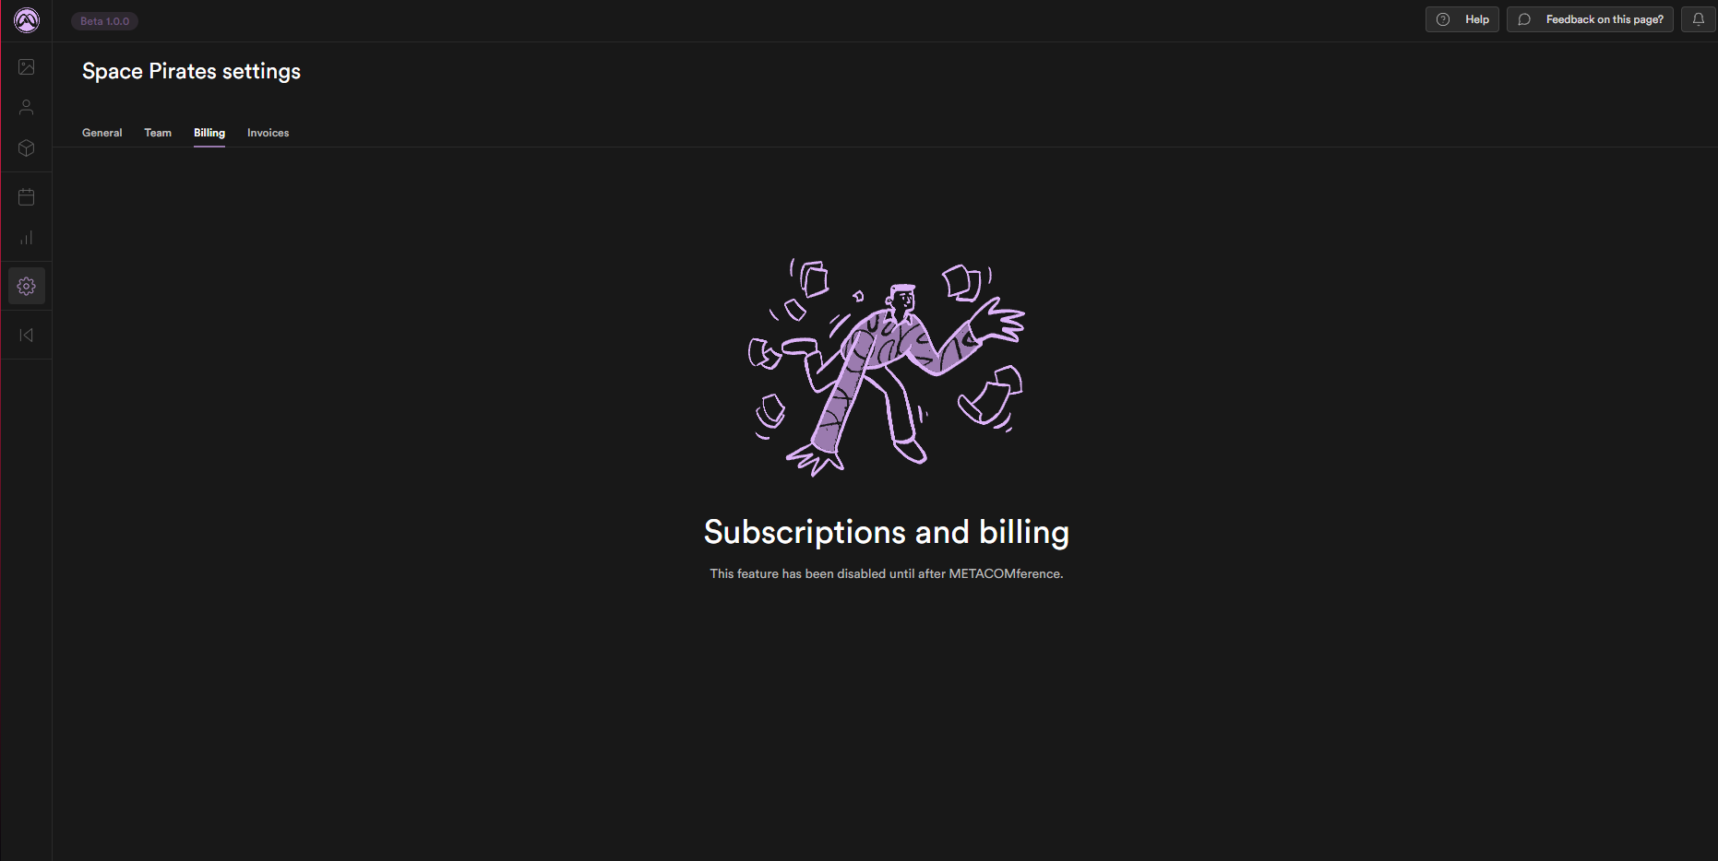This screenshot has height=861, width=1718.
Task: Switch to the General tab
Action: click(101, 133)
